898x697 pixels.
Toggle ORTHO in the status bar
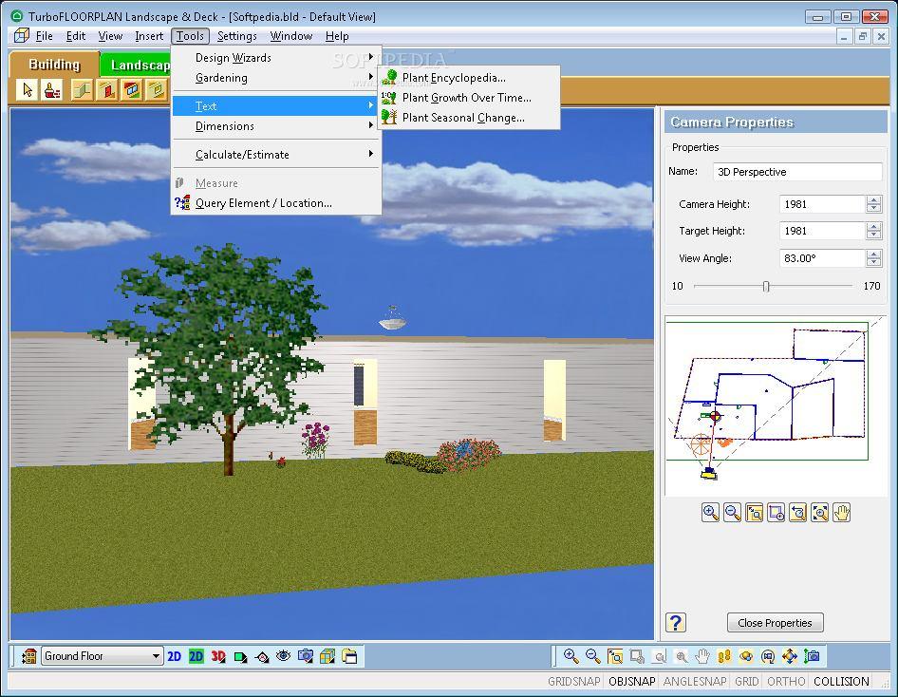[x=786, y=682]
